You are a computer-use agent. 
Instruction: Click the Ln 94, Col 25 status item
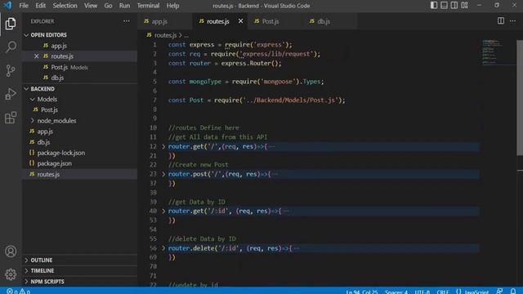[x=362, y=292]
